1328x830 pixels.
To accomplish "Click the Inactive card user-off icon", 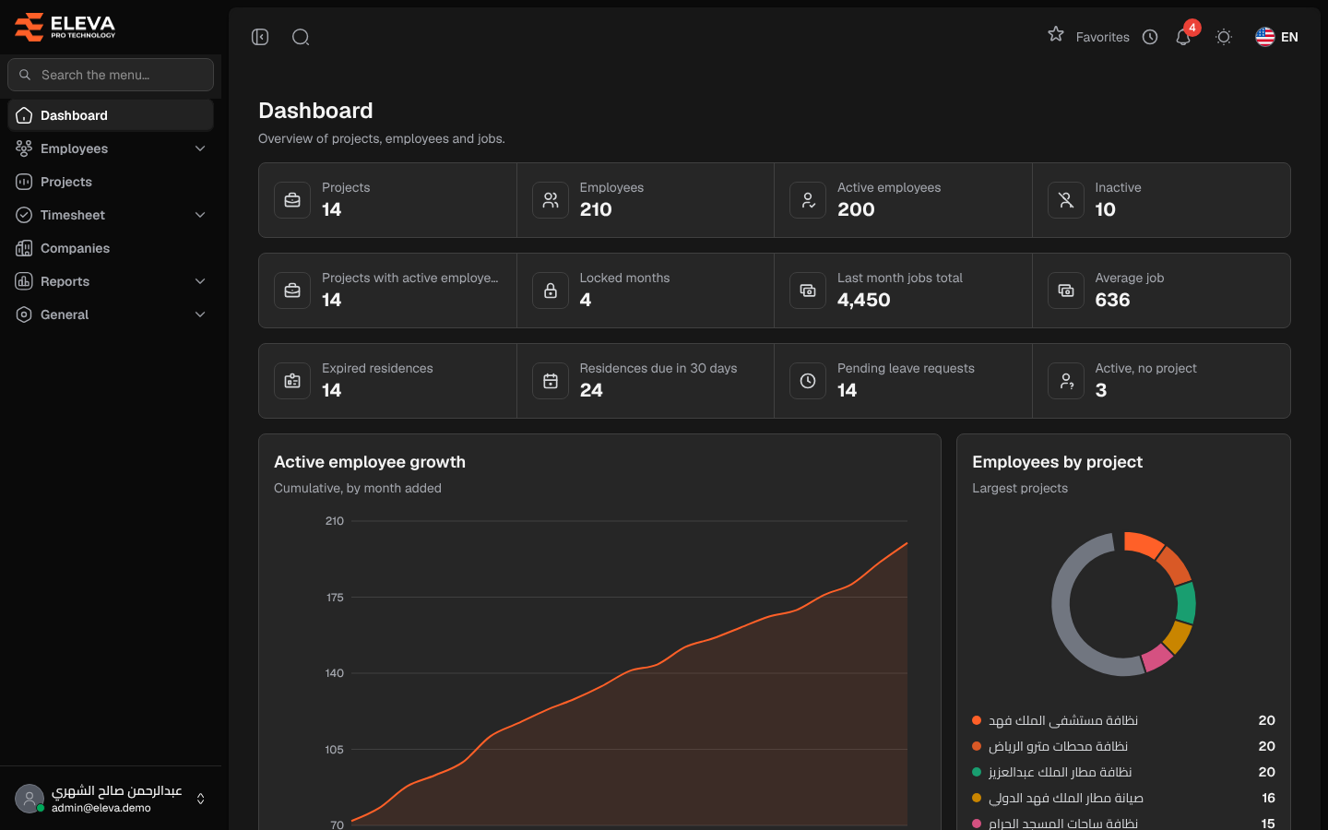I will coord(1066,200).
